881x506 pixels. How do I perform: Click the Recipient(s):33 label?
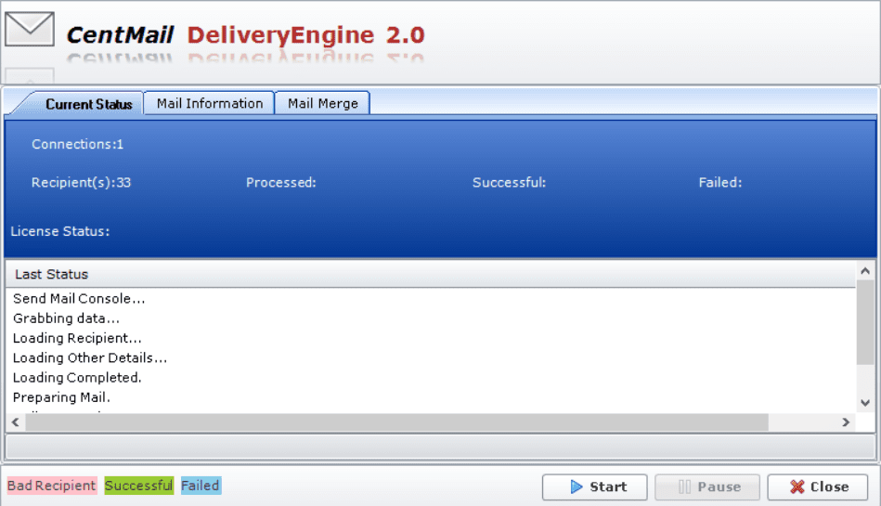[x=81, y=183]
